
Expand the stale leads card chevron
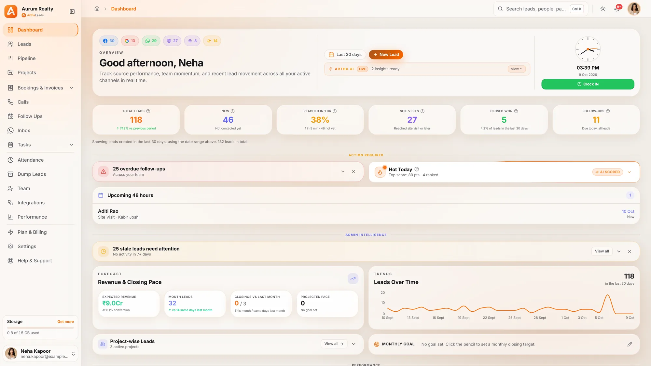[619, 251]
